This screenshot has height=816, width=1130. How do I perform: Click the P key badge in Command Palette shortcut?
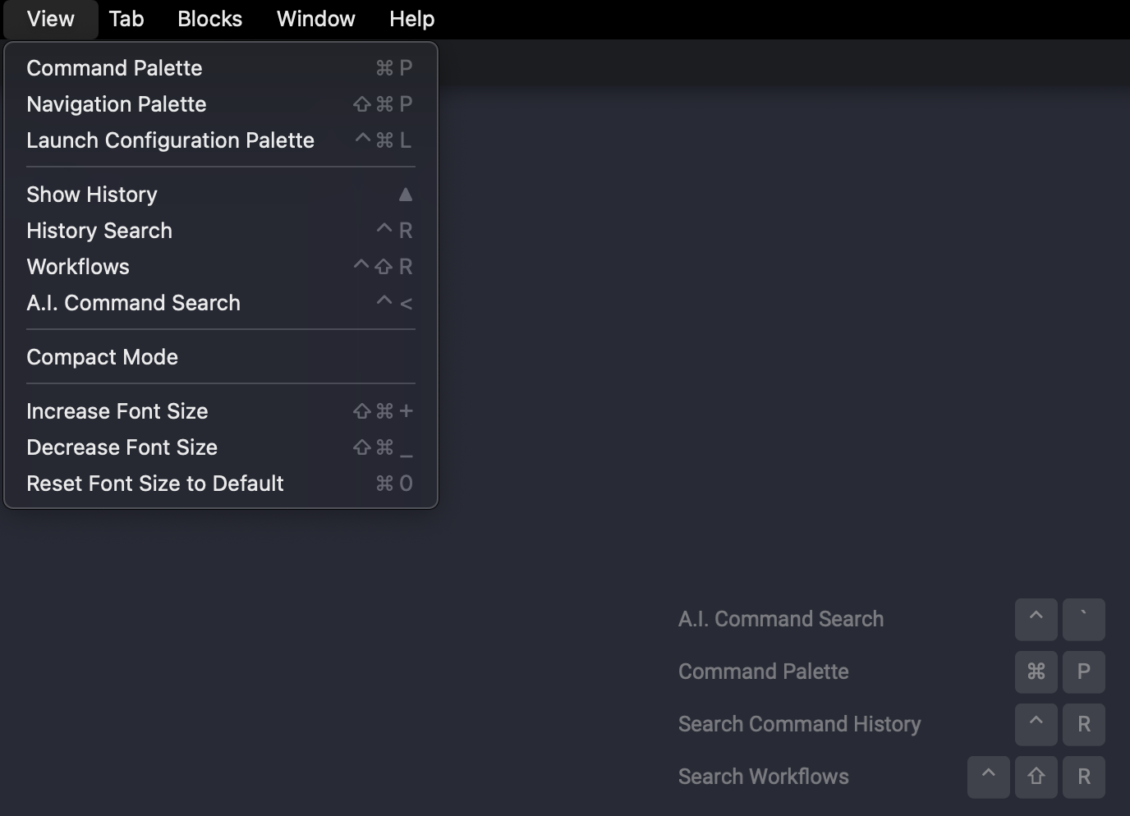1083,672
